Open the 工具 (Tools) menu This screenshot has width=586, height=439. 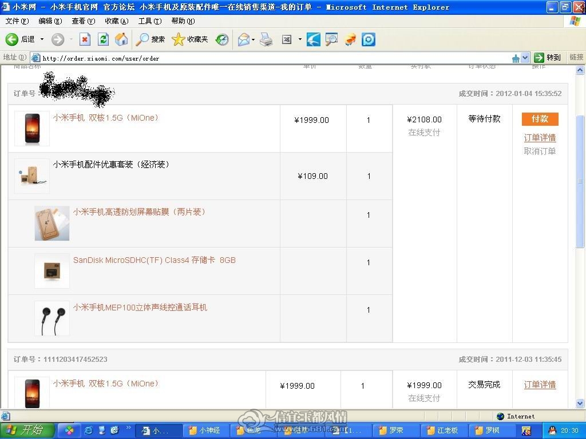tap(150, 21)
